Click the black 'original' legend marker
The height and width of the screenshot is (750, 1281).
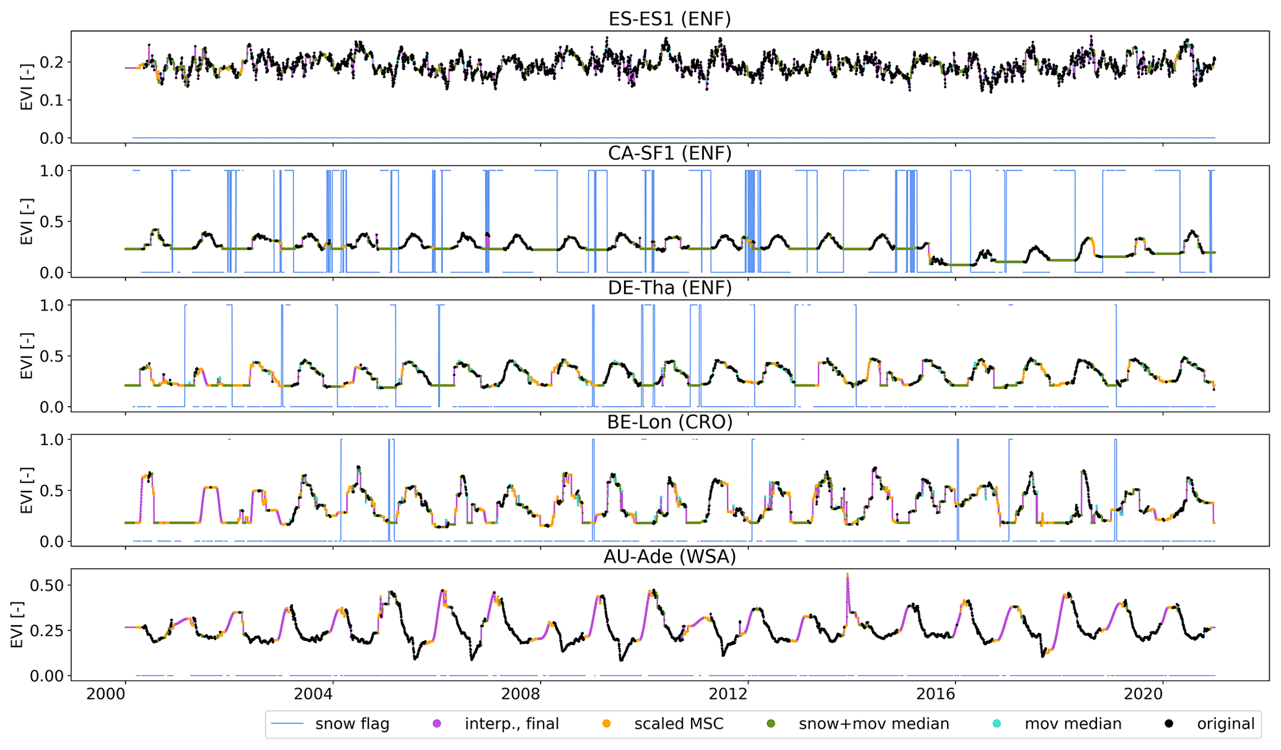click(1169, 724)
